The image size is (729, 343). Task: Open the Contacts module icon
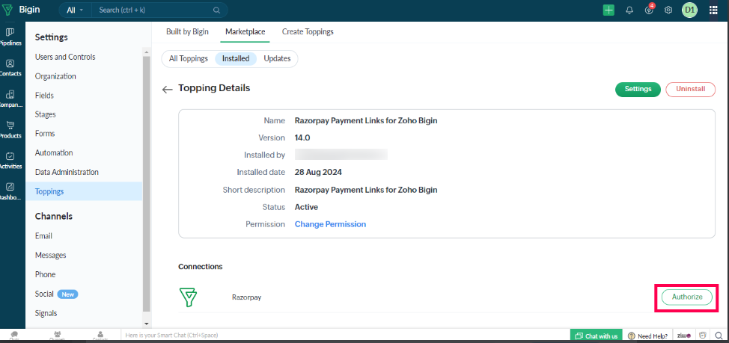coord(10,63)
